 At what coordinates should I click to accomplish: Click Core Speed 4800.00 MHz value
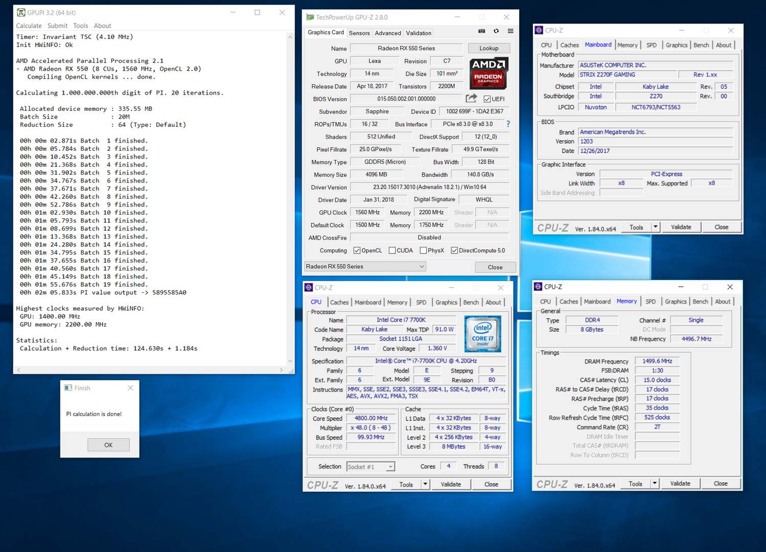(x=371, y=418)
